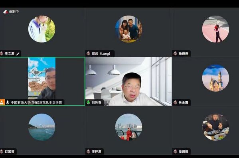This screenshot has height=158, width=239.
Task: Select 汪怀君's red coat avatar
Action: point(128,127)
